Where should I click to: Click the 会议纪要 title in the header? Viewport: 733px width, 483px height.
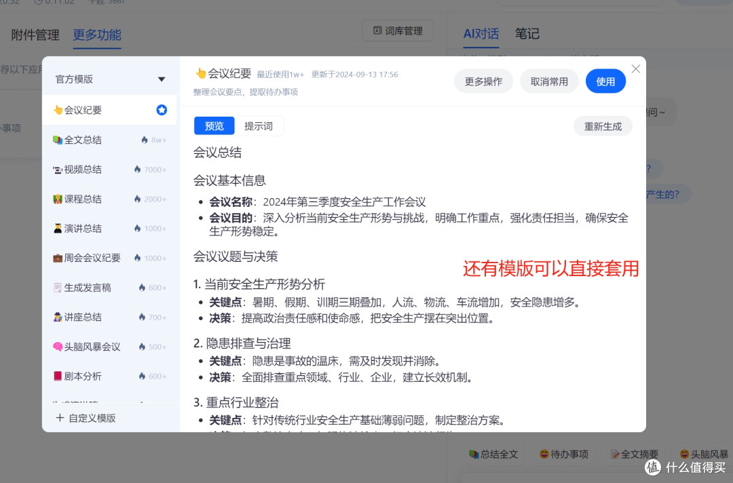229,73
